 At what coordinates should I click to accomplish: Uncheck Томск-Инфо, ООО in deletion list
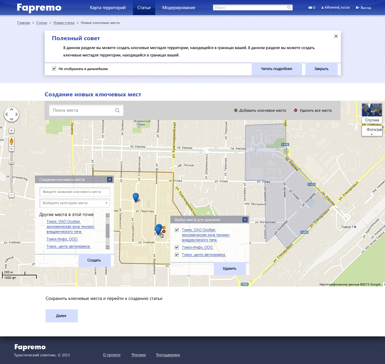point(177,247)
